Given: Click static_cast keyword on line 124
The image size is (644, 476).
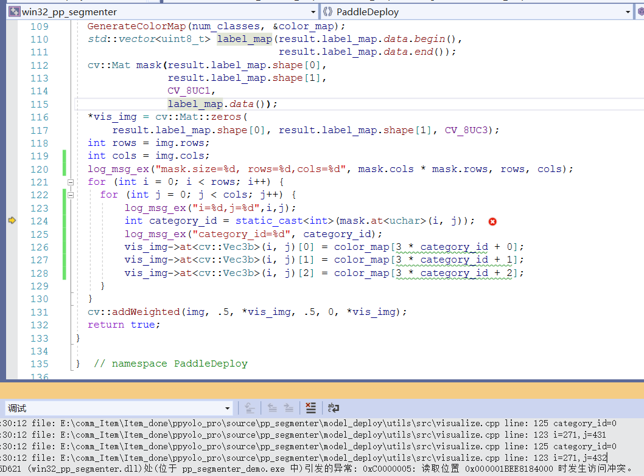Looking at the screenshot, I should point(269,221).
